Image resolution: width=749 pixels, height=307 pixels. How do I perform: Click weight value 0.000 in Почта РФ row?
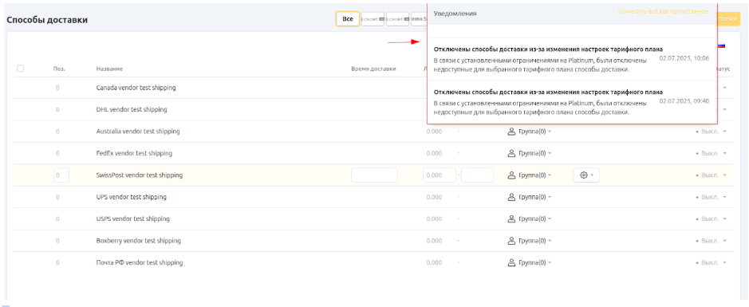(434, 262)
